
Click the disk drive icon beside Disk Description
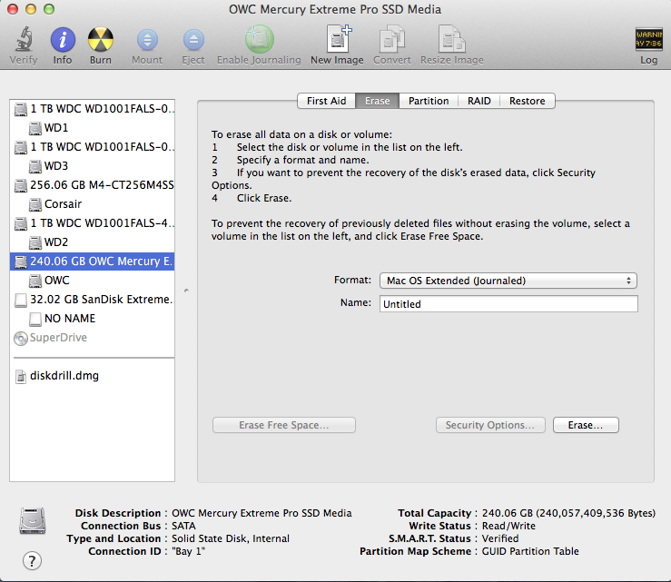32,521
